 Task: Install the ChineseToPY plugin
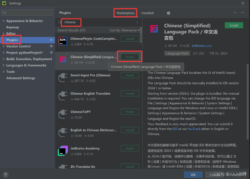pos(130,112)
